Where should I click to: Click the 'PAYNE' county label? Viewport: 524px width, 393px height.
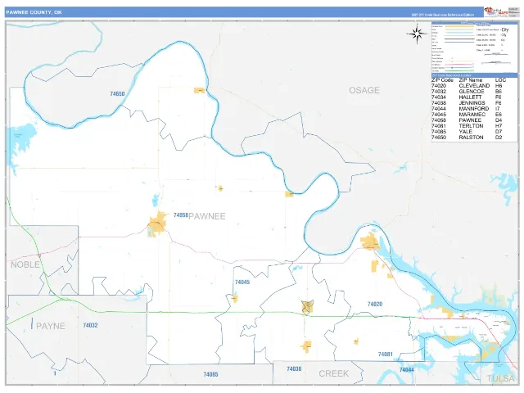tap(51, 326)
